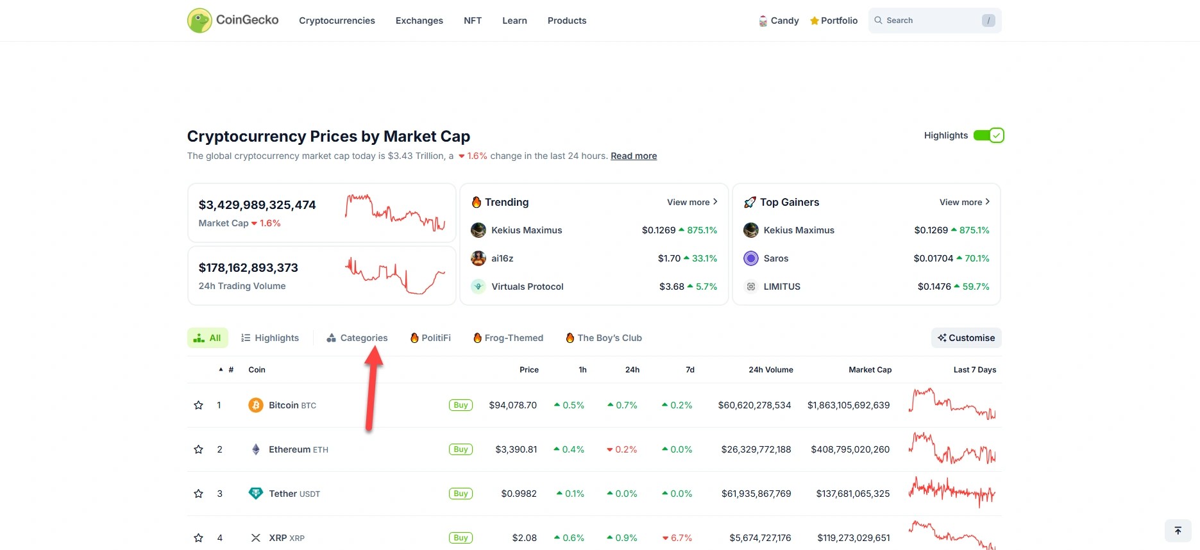Click the Tether coin icon

(256, 494)
